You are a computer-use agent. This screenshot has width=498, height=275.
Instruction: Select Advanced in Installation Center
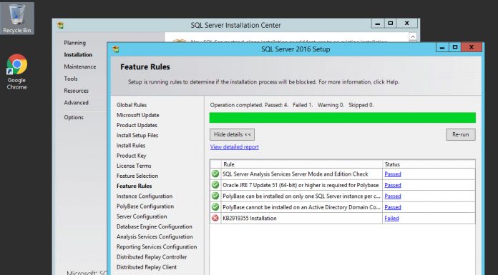tap(77, 103)
